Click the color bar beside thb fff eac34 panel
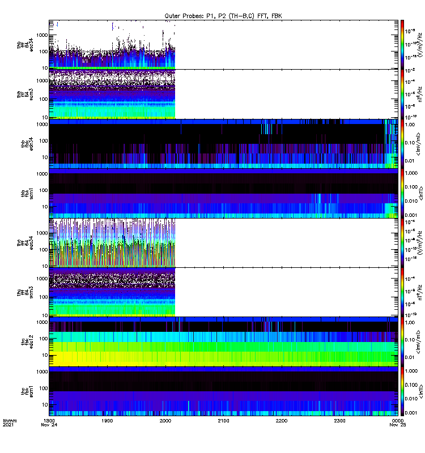The height and width of the screenshot is (453, 425). (402, 45)
